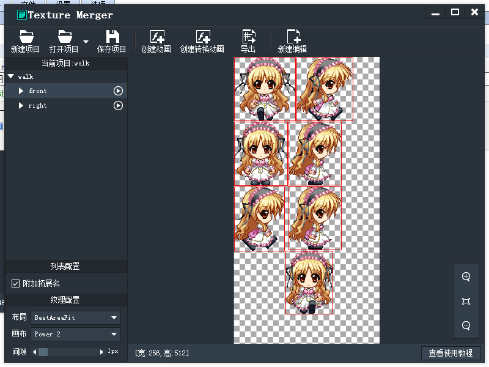Click the Texture Merger app logo icon
The height and width of the screenshot is (367, 489).
[x=21, y=15]
